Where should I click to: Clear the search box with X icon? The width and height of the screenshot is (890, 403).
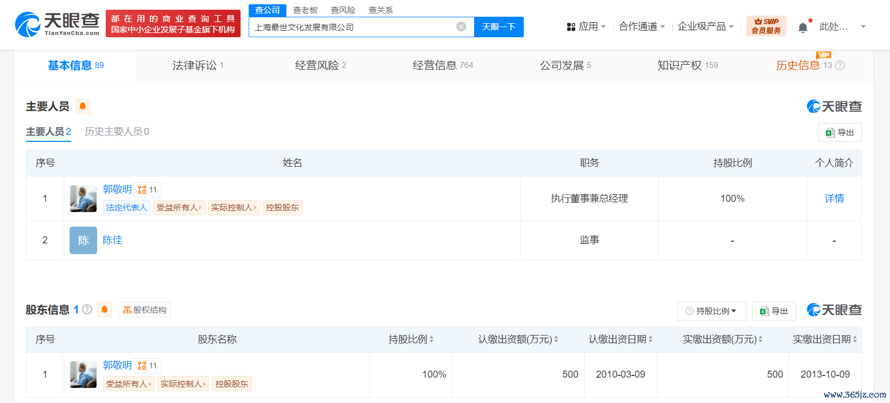(461, 27)
